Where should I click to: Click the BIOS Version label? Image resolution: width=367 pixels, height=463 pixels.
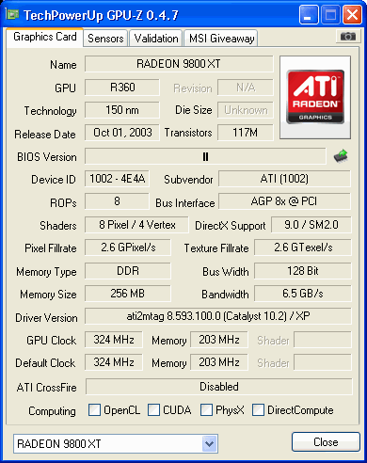[x=47, y=157]
